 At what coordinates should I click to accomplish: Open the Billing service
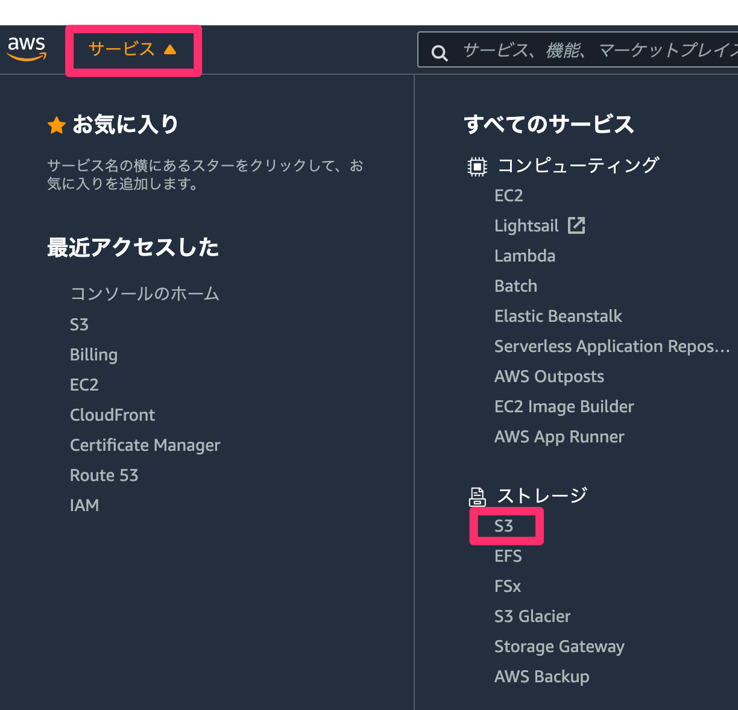pos(93,354)
